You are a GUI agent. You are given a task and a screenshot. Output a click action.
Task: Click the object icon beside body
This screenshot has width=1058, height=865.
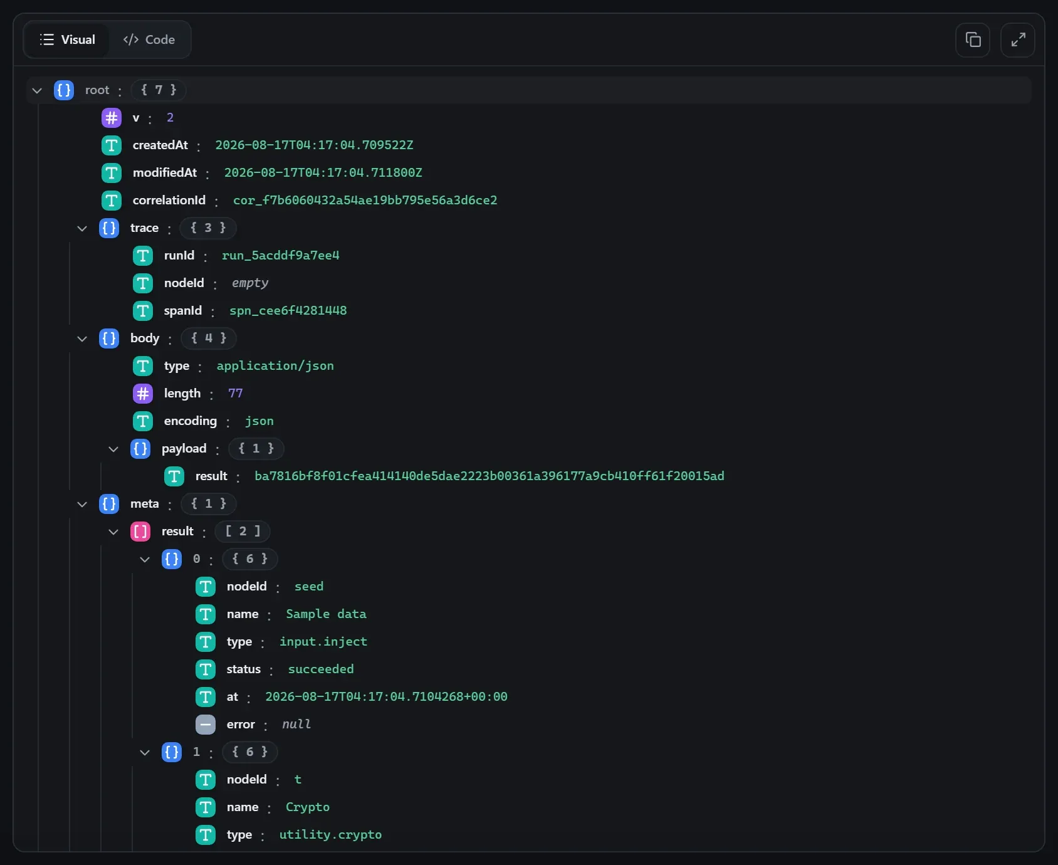109,338
